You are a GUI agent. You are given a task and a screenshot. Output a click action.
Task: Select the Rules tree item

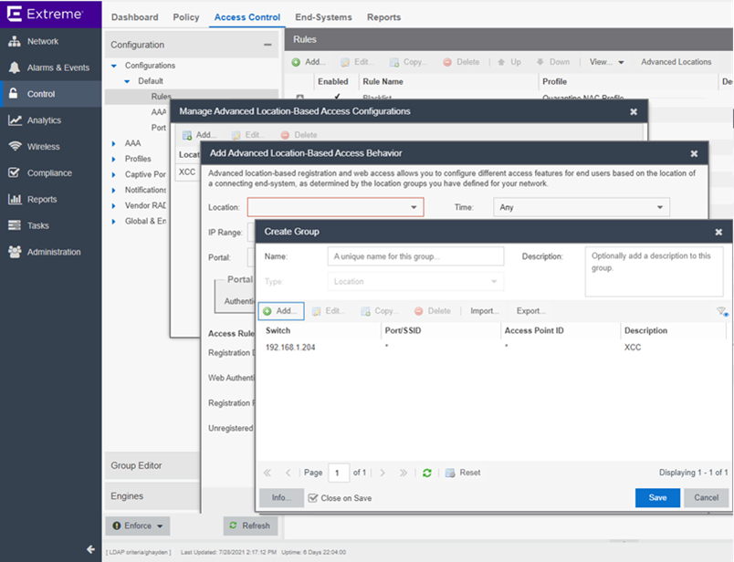coord(161,97)
